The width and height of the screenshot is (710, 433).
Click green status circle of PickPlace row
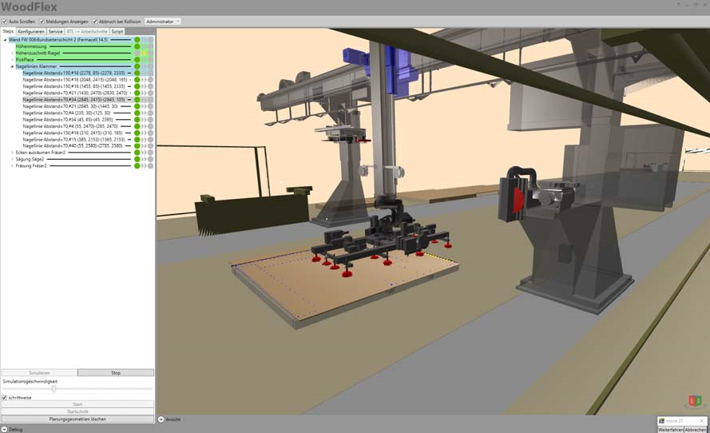click(137, 60)
